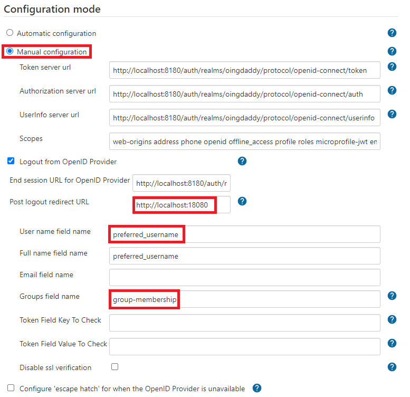Show help for UserInfo server url
410x397 pixels.
click(x=392, y=114)
